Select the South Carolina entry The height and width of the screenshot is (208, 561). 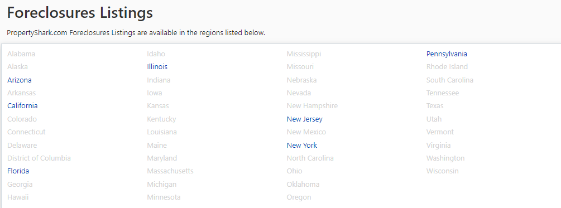tap(450, 80)
